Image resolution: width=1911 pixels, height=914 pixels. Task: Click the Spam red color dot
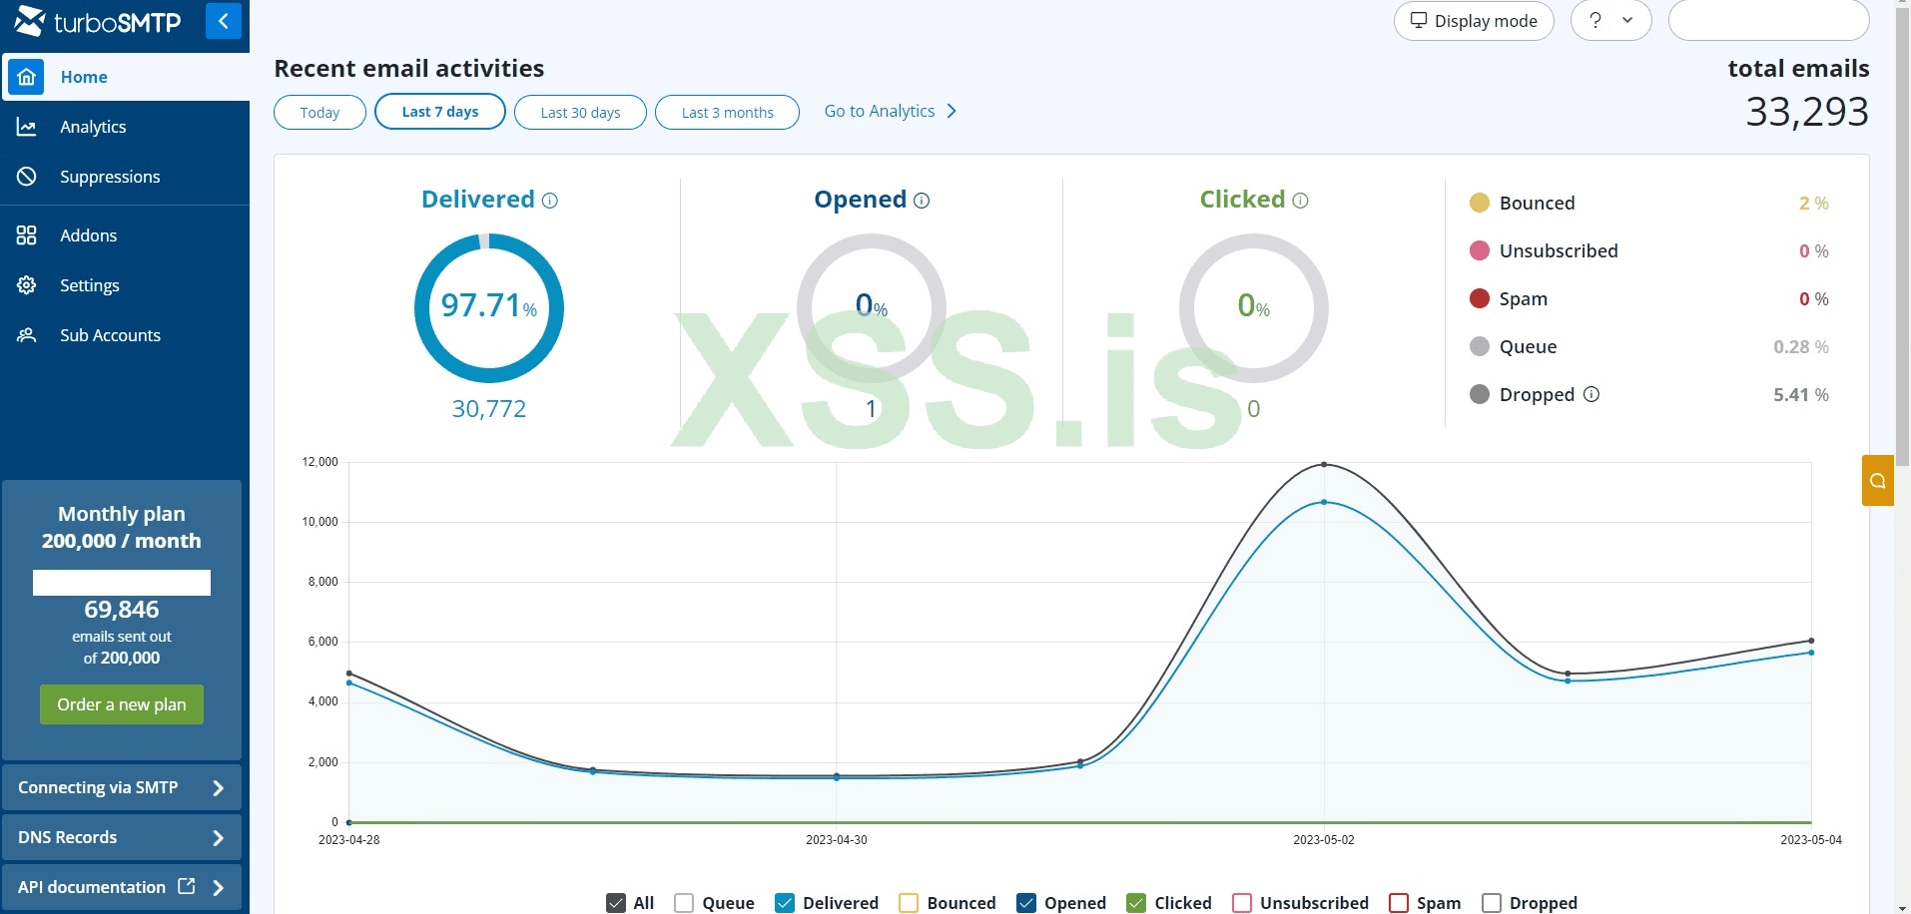[x=1480, y=298]
